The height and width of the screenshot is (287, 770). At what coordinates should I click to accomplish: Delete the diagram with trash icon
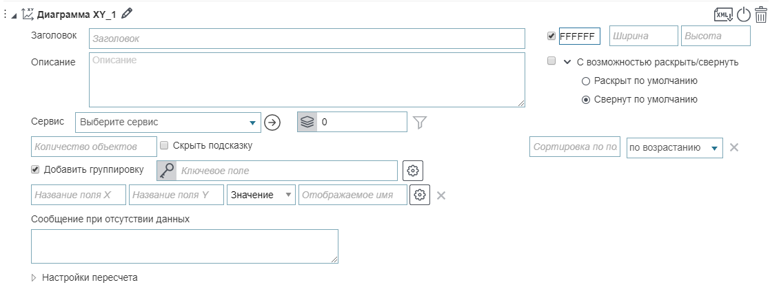pyautogui.click(x=761, y=14)
